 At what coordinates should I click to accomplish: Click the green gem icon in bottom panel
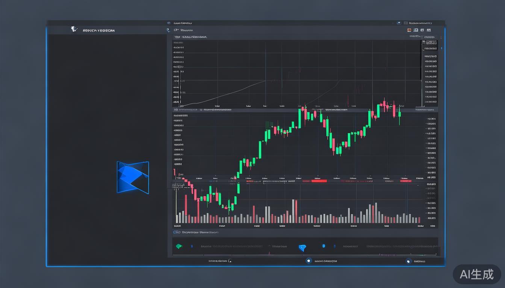(179, 246)
